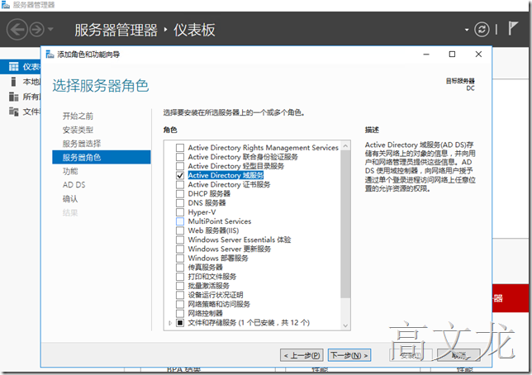Close the add roles wizard window
The image size is (532, 375).
tap(478, 55)
